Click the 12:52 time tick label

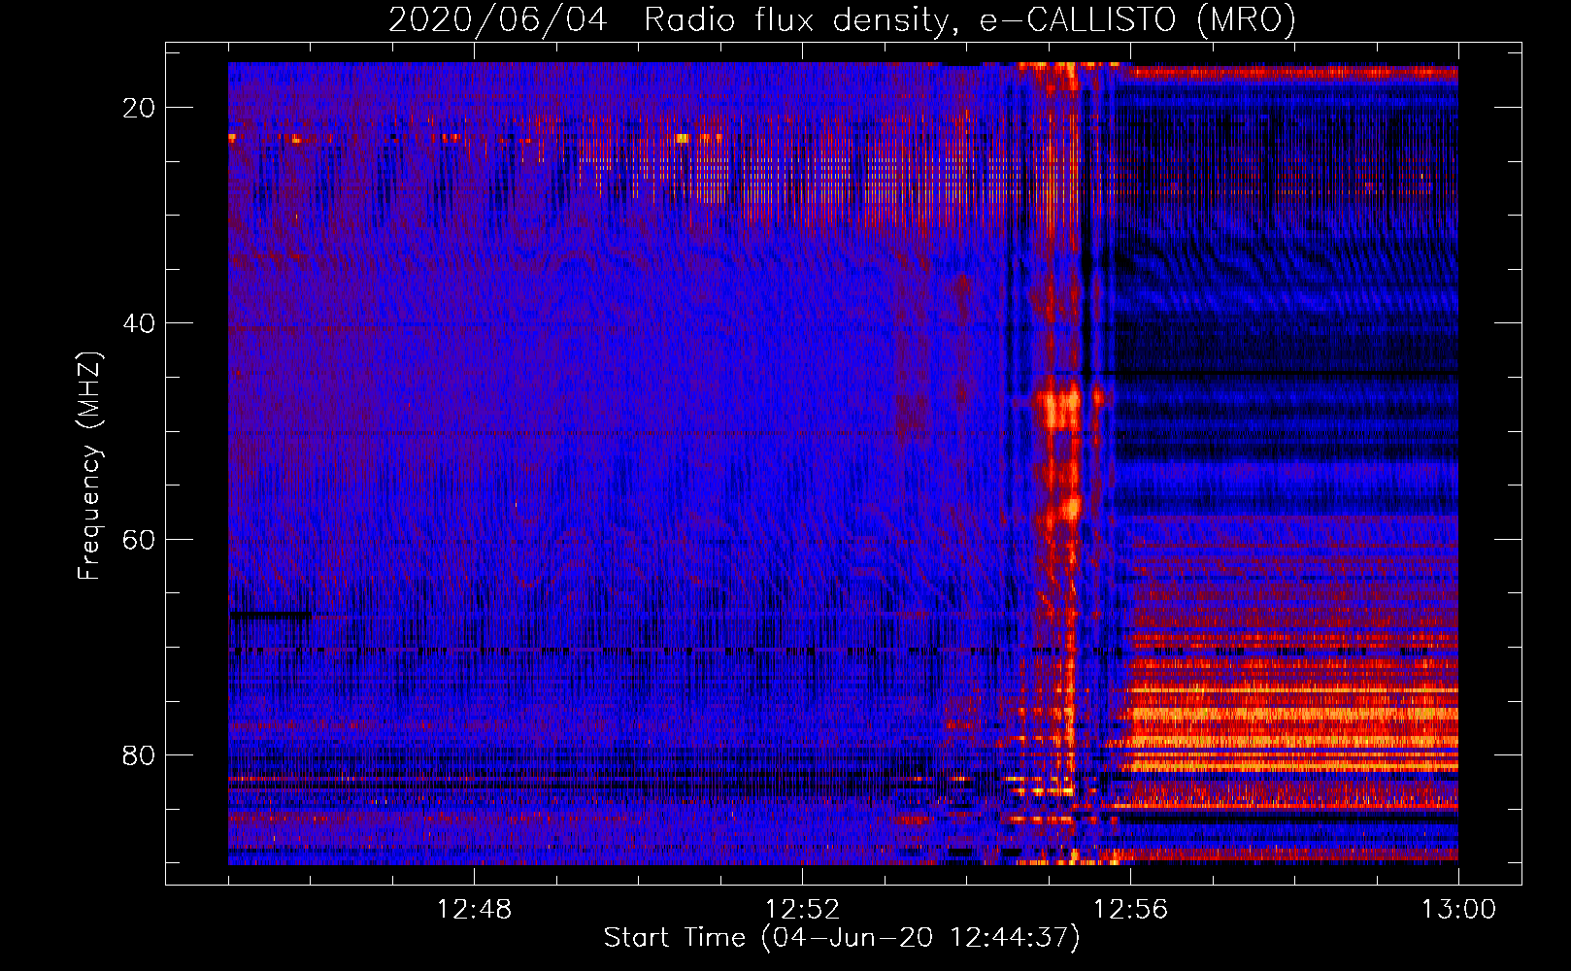coord(802,910)
